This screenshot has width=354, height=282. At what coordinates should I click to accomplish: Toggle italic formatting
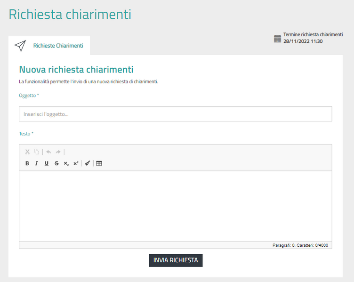coord(36,163)
